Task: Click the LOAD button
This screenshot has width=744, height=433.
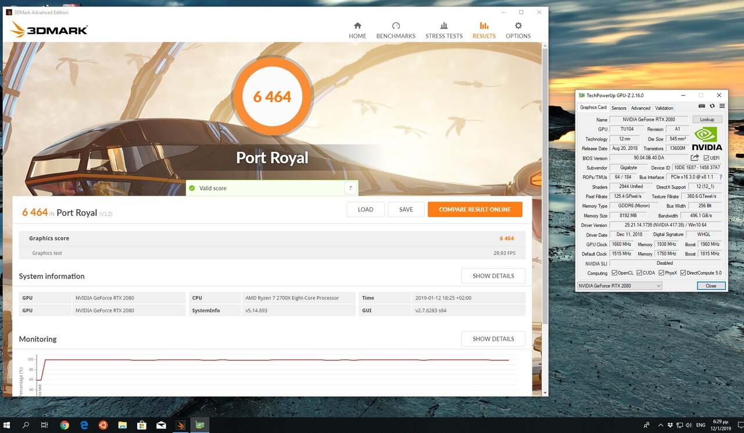Action: click(366, 210)
